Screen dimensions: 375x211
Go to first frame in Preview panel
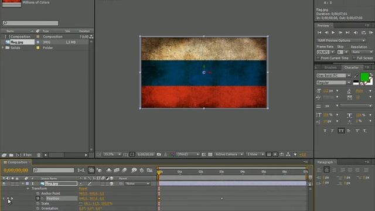coord(319,33)
